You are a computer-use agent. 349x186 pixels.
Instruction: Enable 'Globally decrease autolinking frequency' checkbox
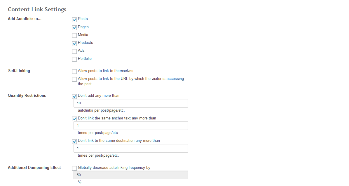pos(74,168)
